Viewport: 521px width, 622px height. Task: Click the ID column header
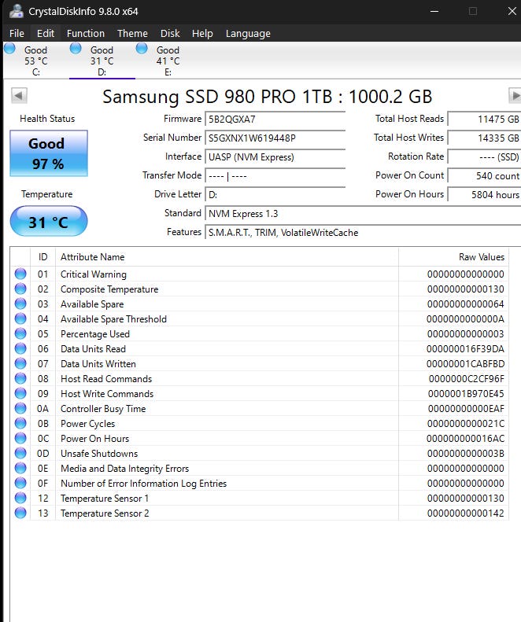[x=42, y=257]
